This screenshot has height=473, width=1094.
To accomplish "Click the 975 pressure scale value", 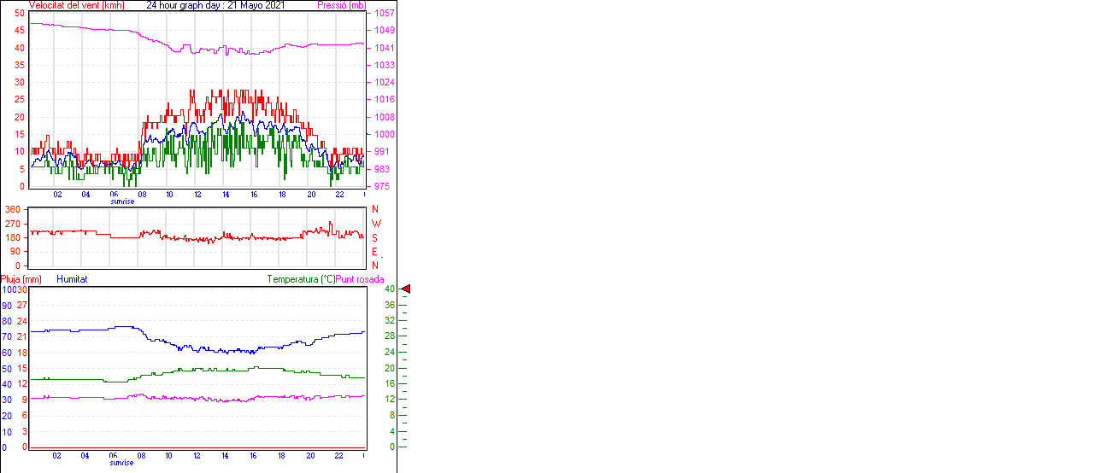I will click(381, 186).
